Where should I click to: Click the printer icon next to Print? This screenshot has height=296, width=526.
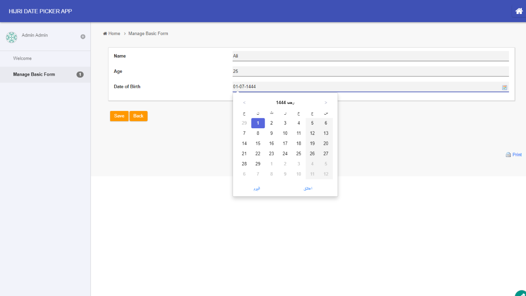508,154
